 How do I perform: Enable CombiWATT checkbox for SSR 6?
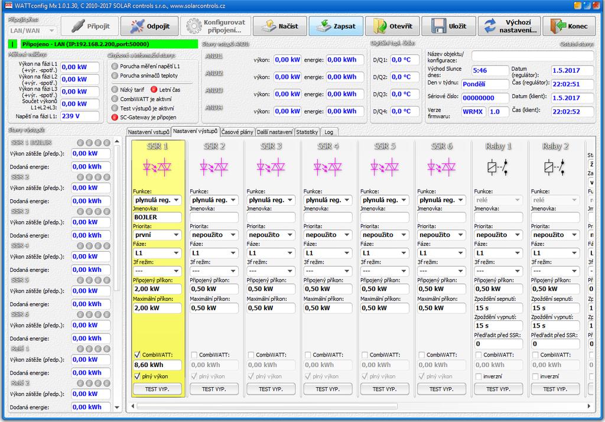tap(421, 355)
